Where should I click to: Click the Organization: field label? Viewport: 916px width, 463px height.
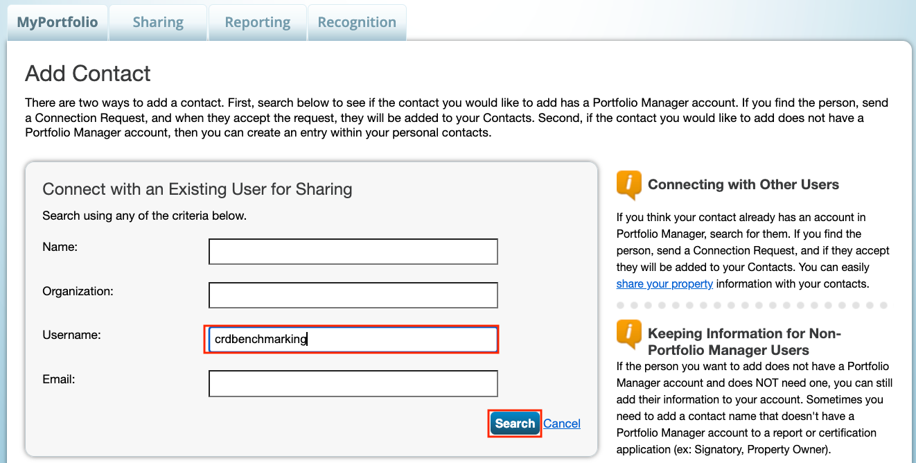78,291
